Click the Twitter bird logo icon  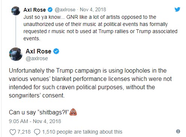177,9
